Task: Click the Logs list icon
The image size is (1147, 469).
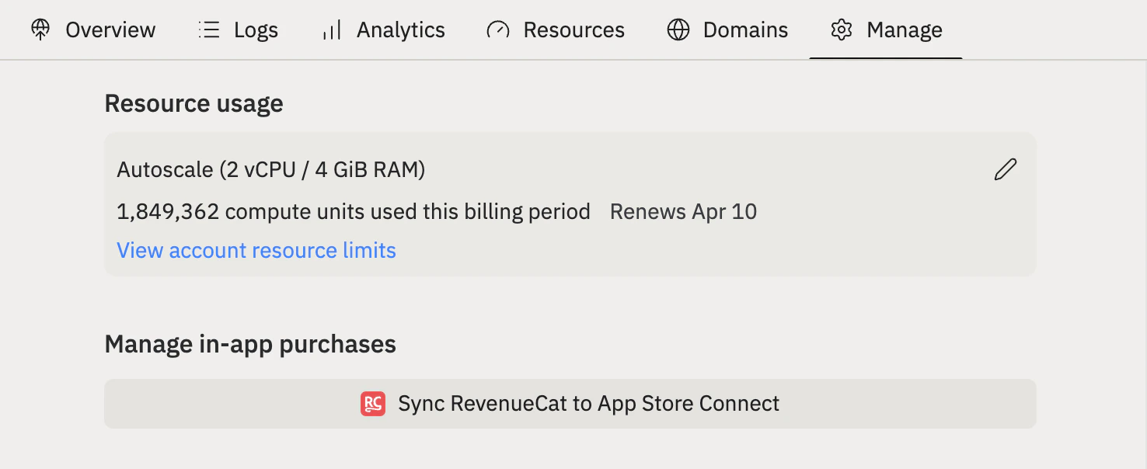Action: (208, 30)
